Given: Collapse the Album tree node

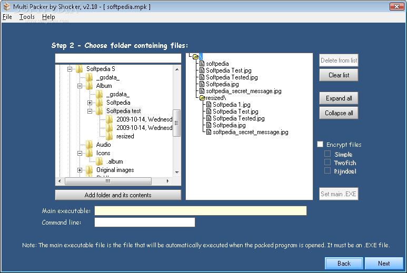Looking at the screenshot, I should pyautogui.click(x=80, y=86).
